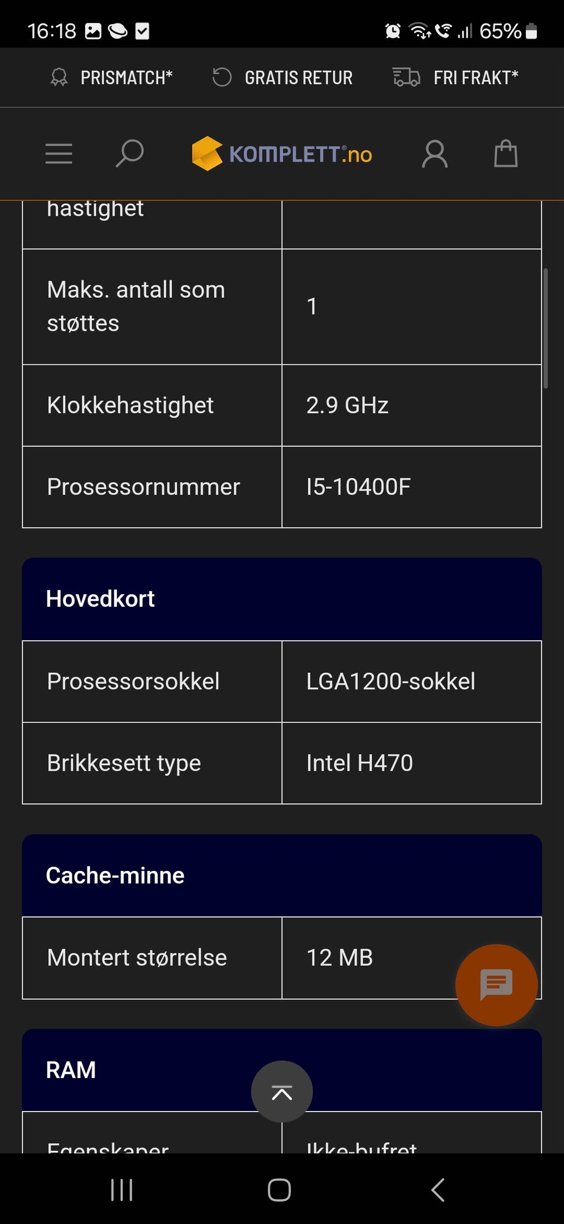
Task: Open the user account icon
Action: 435,154
